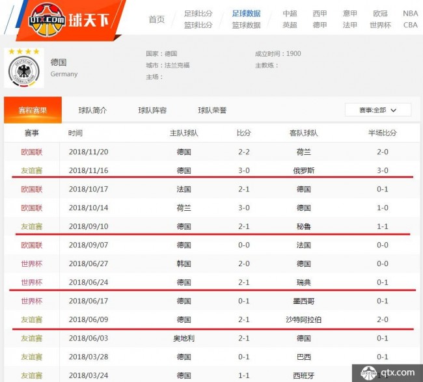Select 篮球数据 basketball data in navigation
This screenshot has height=382, width=423.
coord(246,25)
